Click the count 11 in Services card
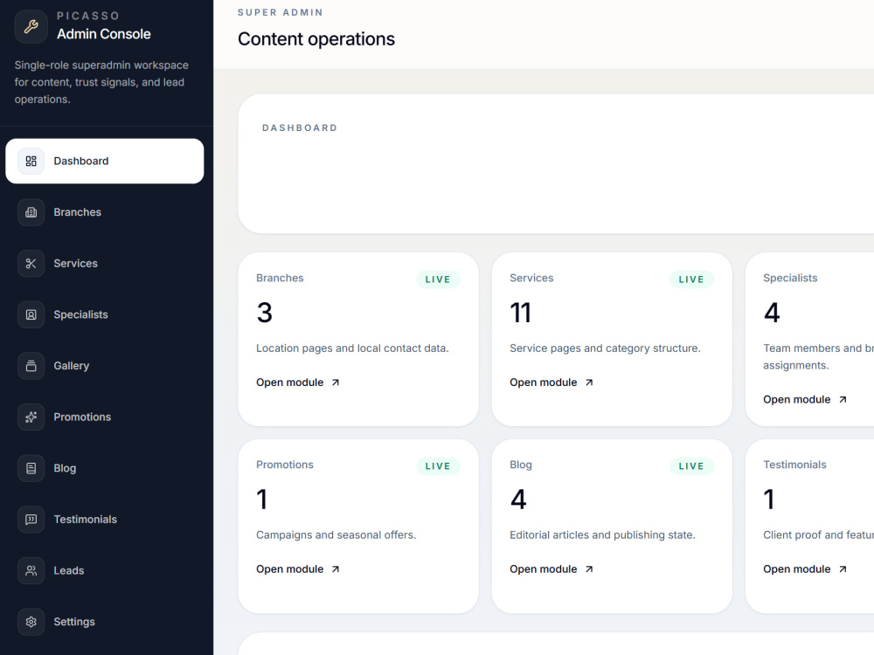The image size is (874, 655). [x=521, y=313]
